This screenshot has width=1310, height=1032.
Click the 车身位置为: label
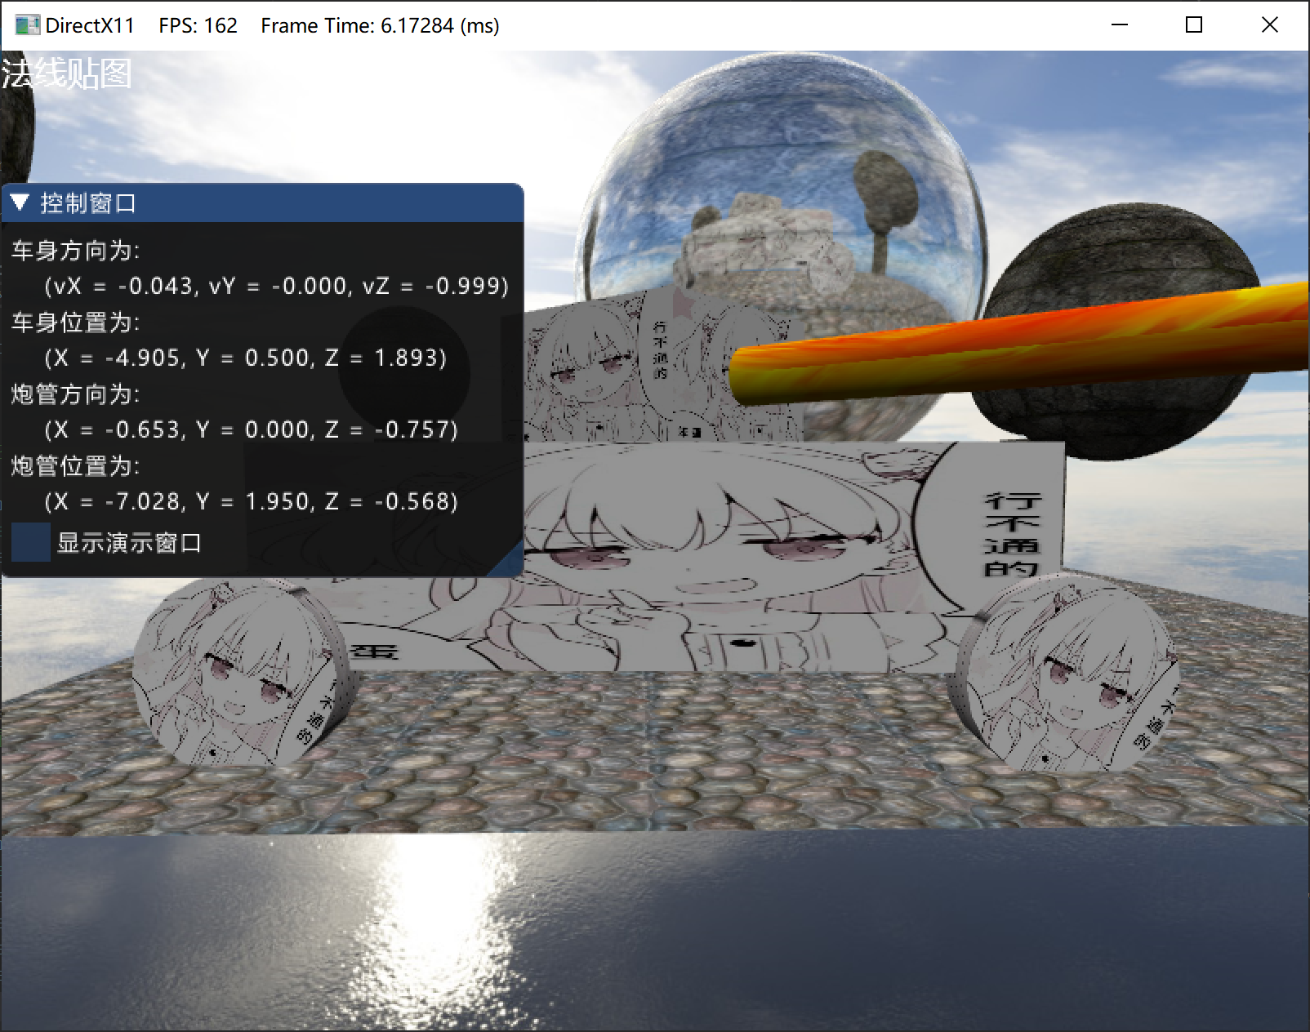[75, 322]
